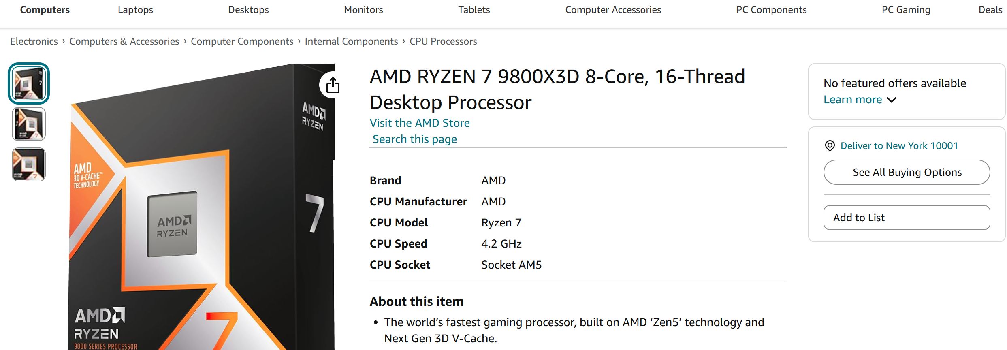Click the Deals navigation item

click(x=990, y=10)
